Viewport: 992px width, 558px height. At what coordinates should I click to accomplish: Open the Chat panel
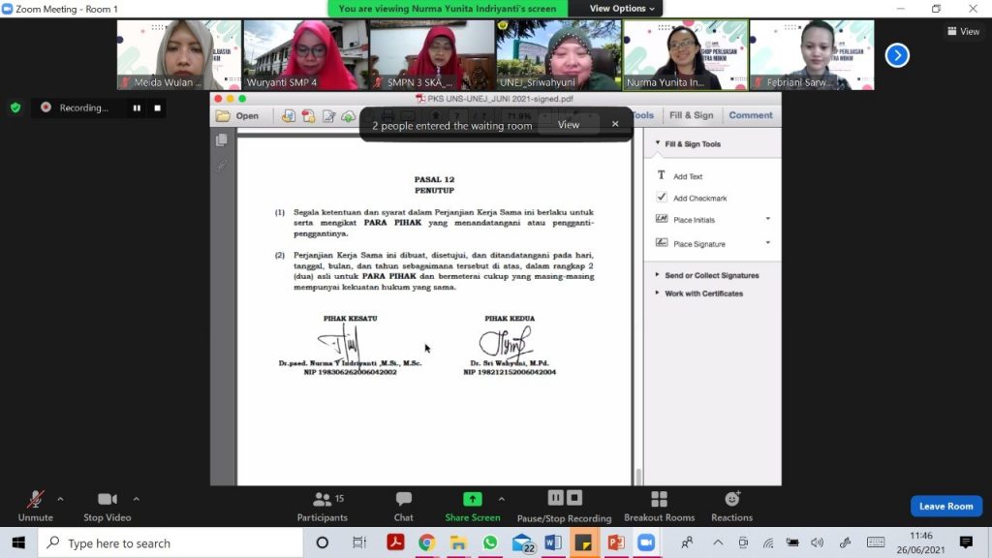point(404,506)
